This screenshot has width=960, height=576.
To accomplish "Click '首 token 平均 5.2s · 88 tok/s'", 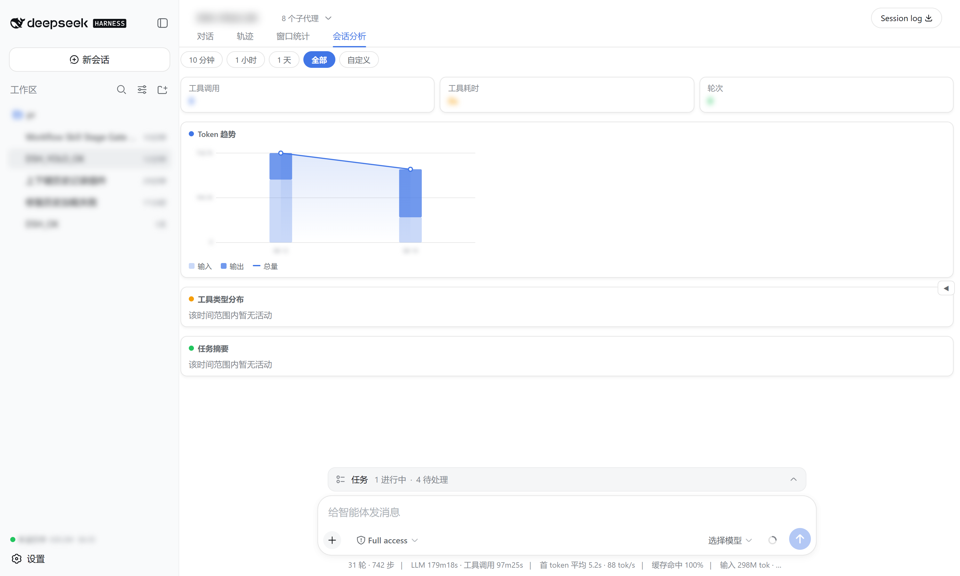I will (587, 565).
